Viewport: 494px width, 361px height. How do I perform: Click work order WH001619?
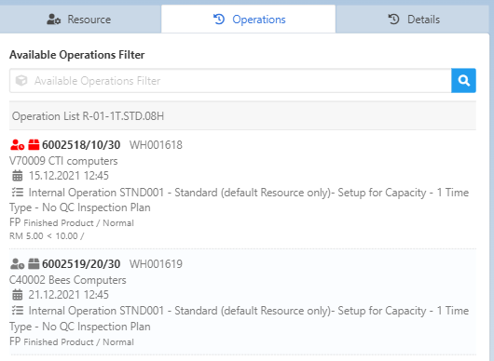(156, 264)
